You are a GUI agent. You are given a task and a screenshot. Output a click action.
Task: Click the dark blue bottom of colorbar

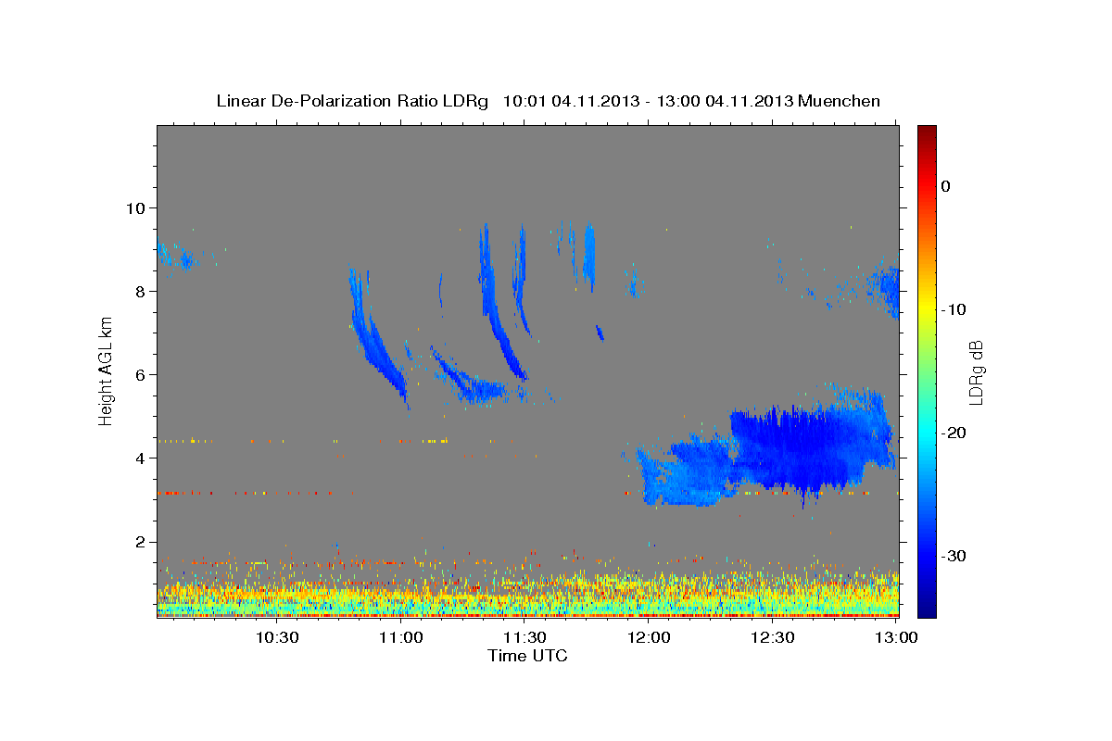pos(927,609)
